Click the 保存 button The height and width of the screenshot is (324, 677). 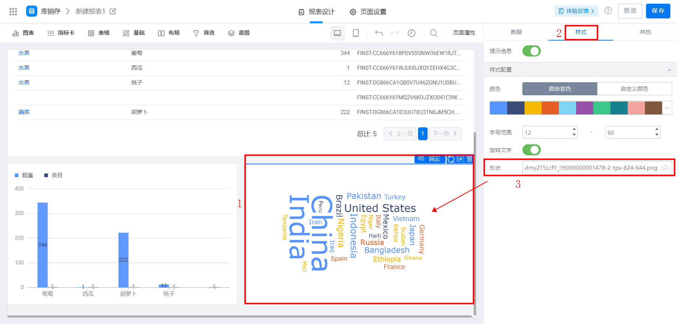pyautogui.click(x=658, y=11)
